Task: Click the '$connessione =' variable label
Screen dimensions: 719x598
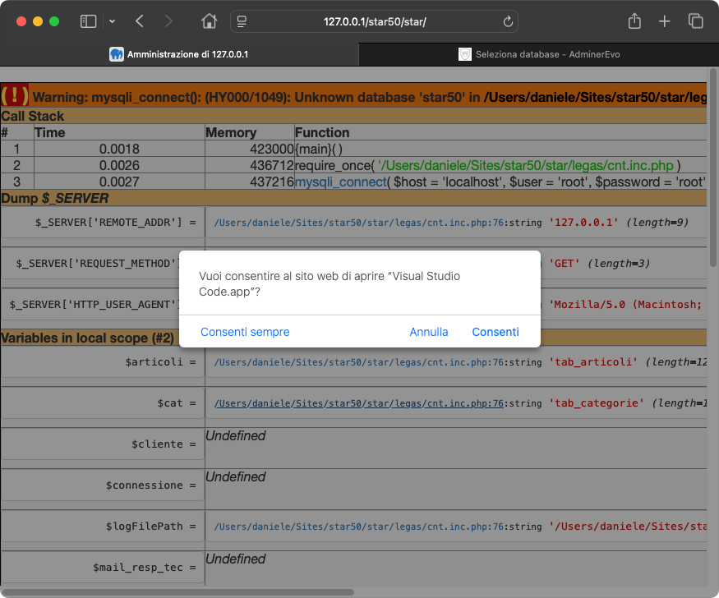Action: 151,485
